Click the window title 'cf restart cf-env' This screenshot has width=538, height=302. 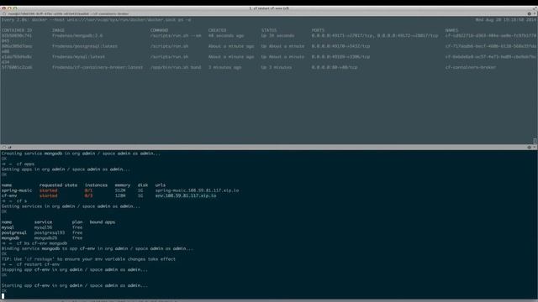coord(269,8)
